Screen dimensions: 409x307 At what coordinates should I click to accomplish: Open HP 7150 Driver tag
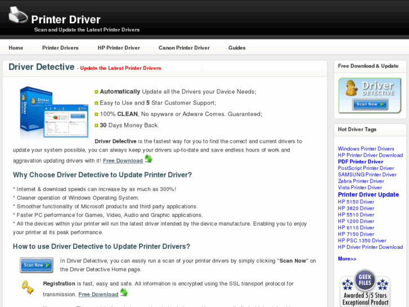click(x=356, y=234)
